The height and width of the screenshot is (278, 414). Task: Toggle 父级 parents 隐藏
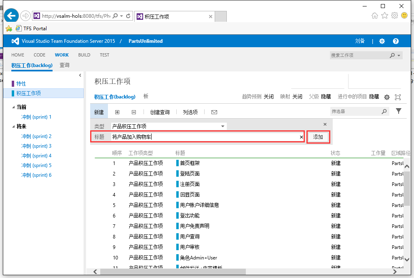click(326, 97)
